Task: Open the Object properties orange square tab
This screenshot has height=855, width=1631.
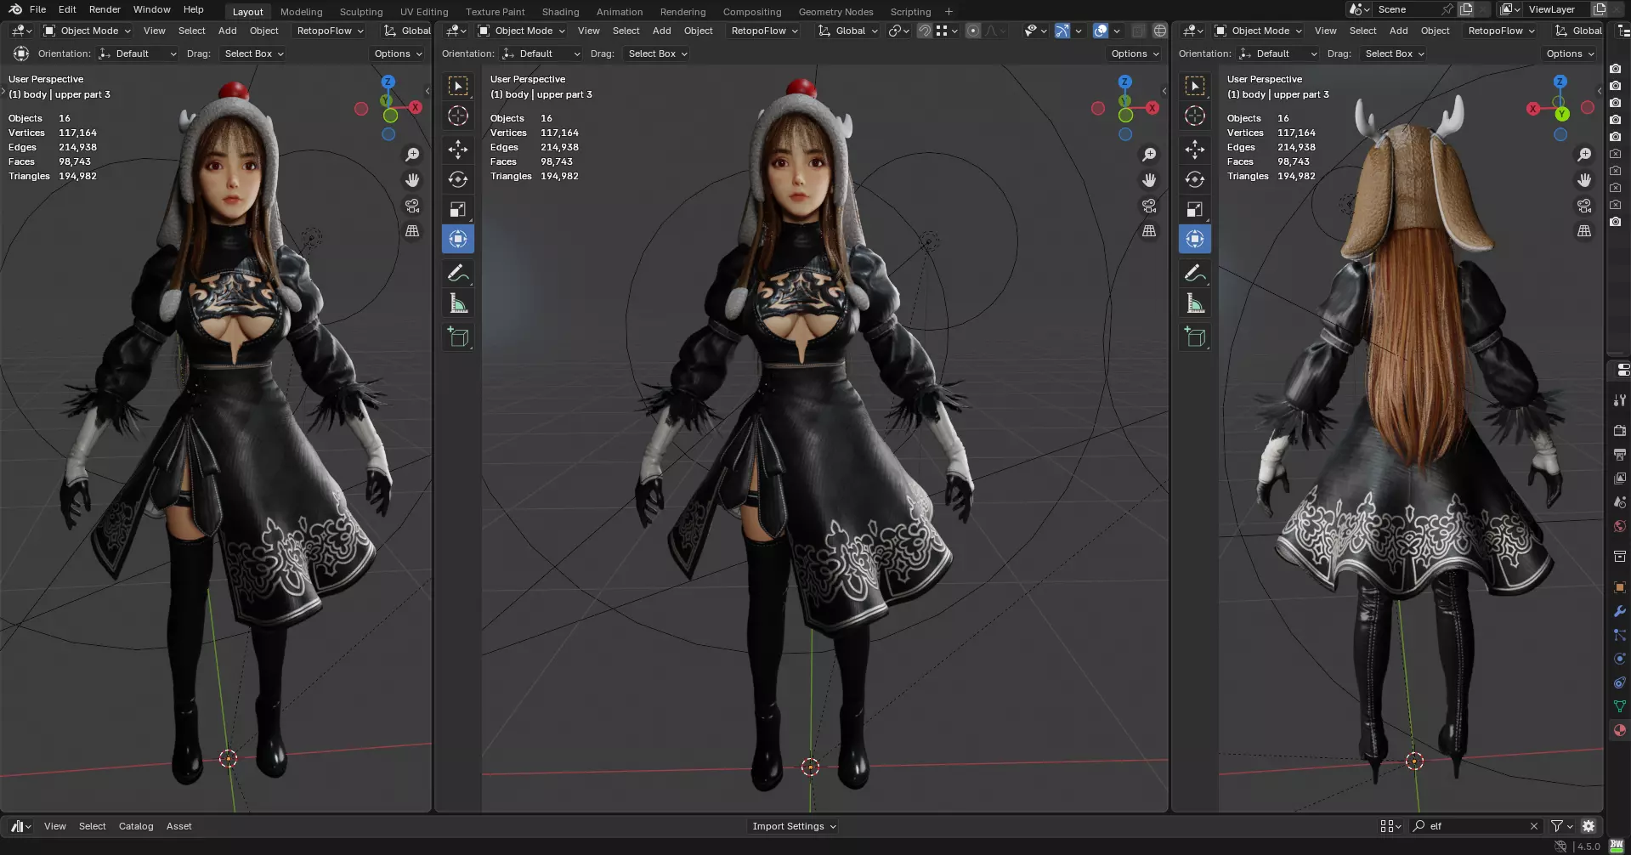Action: pos(1620,587)
